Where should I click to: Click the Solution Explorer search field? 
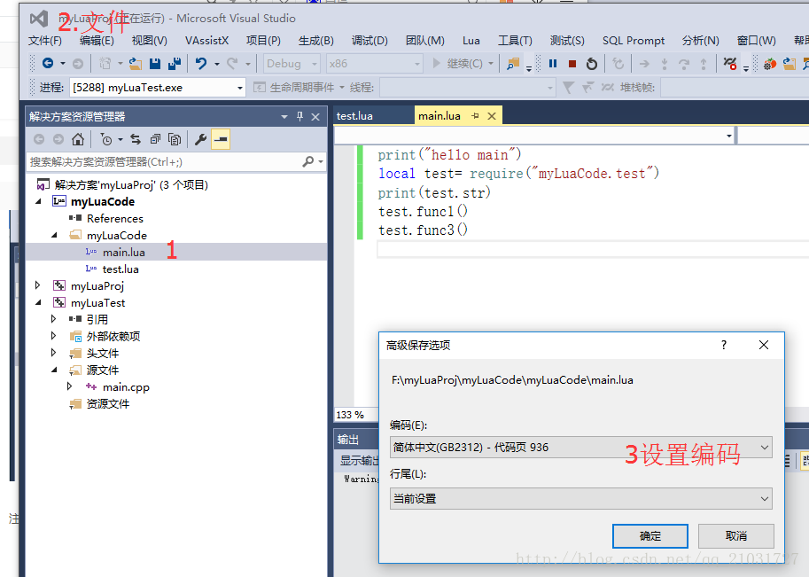pos(164,162)
